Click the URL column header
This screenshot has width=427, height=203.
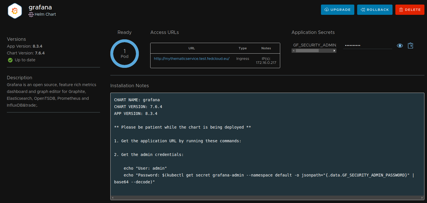coord(192,48)
